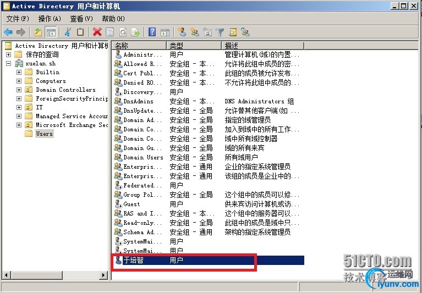This screenshot has height=293, width=422.
Task: Click the Cut scissors icon
Action: coord(68,32)
